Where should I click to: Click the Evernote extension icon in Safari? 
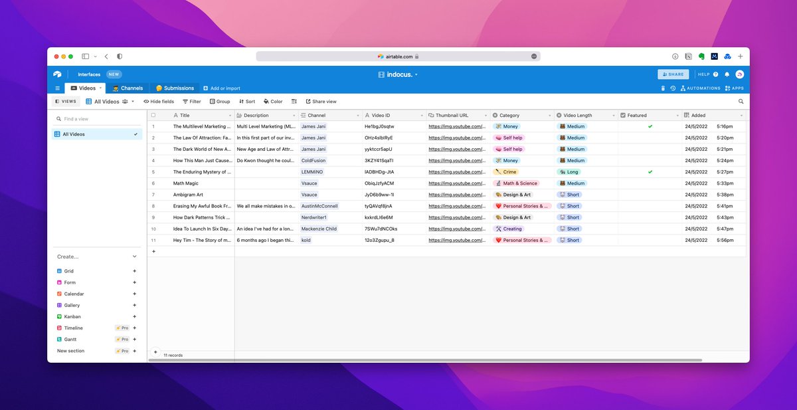tap(701, 56)
